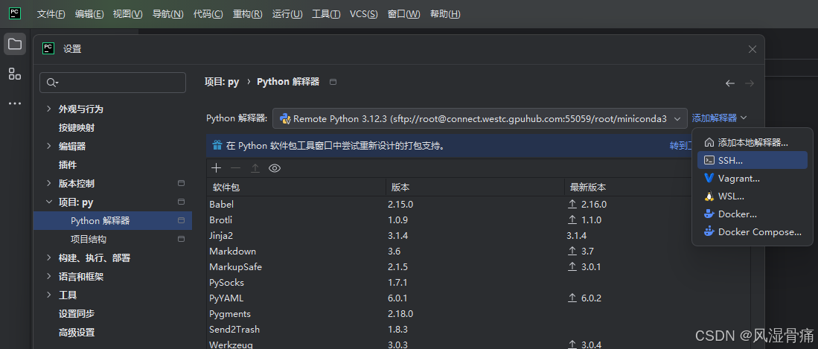Image resolution: width=818 pixels, height=349 pixels.
Task: Open the 运行(U) menu
Action: [287, 14]
